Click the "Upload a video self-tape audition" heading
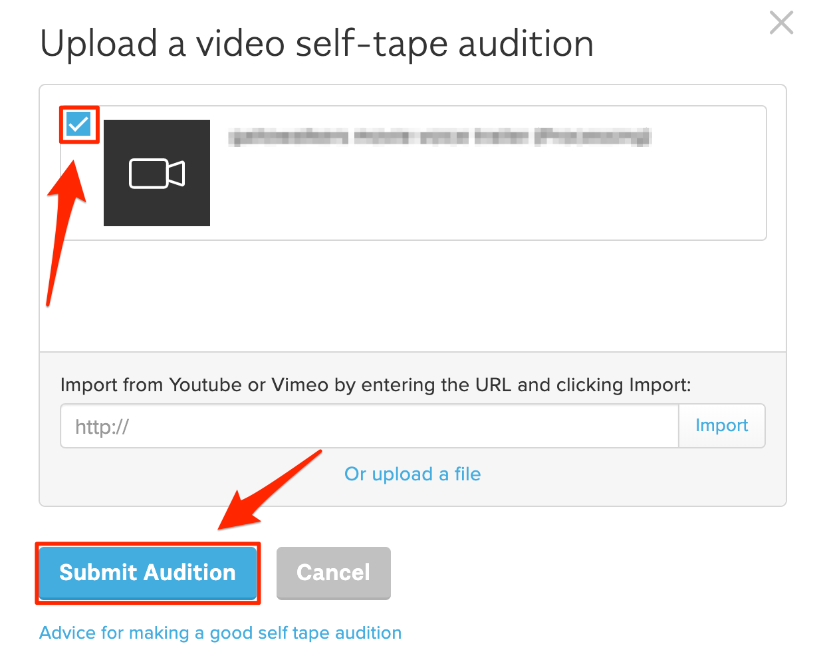This screenshot has height=660, width=823. pyautogui.click(x=316, y=44)
